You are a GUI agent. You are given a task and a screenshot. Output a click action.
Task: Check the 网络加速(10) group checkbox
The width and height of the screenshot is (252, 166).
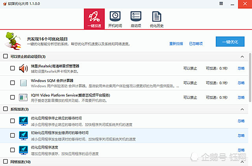[6, 162]
